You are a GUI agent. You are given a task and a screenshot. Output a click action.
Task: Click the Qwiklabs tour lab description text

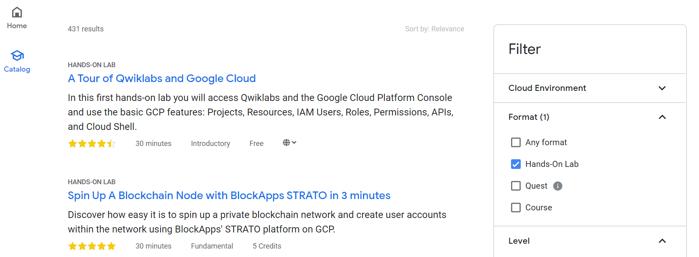(261, 112)
